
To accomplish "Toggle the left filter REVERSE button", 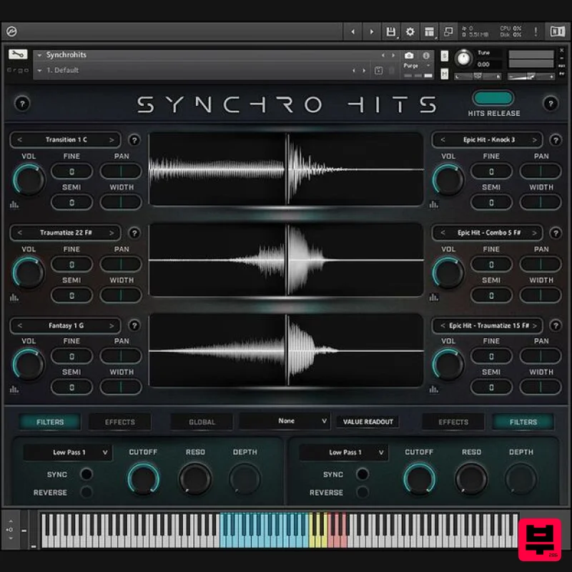I will (87, 492).
